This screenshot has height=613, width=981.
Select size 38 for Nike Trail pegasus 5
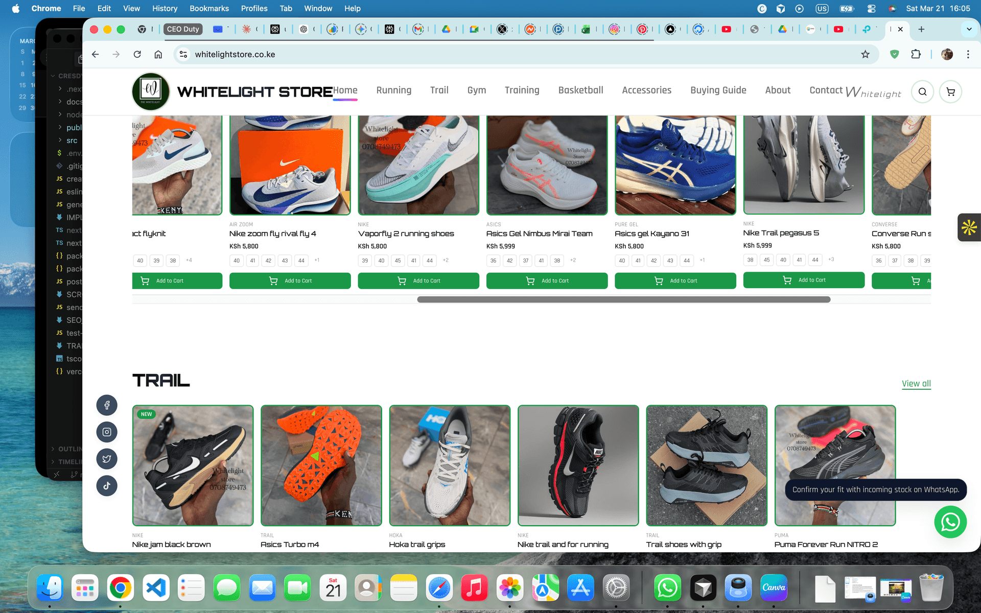750,260
